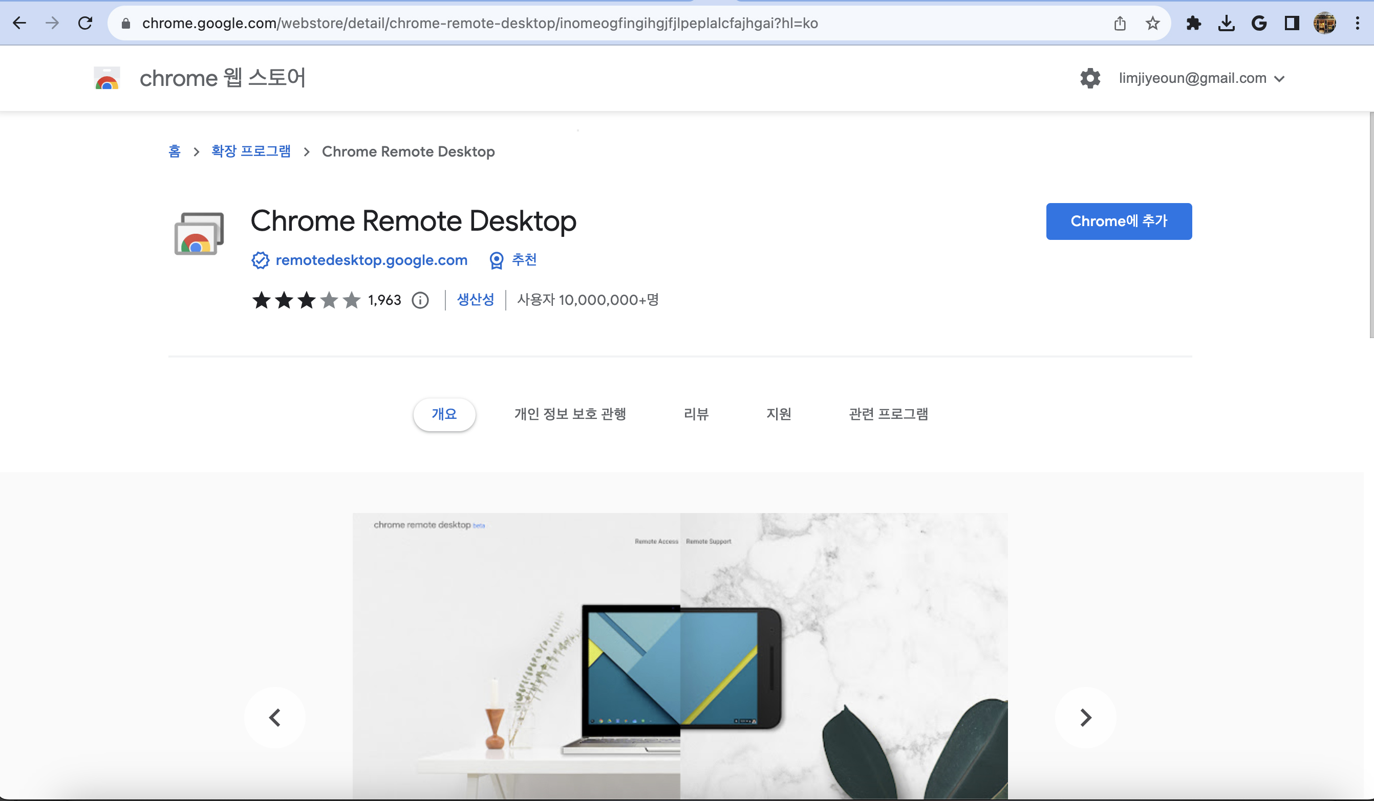Click the rating info icon
Screen dimensions: 1374x801
click(x=420, y=300)
